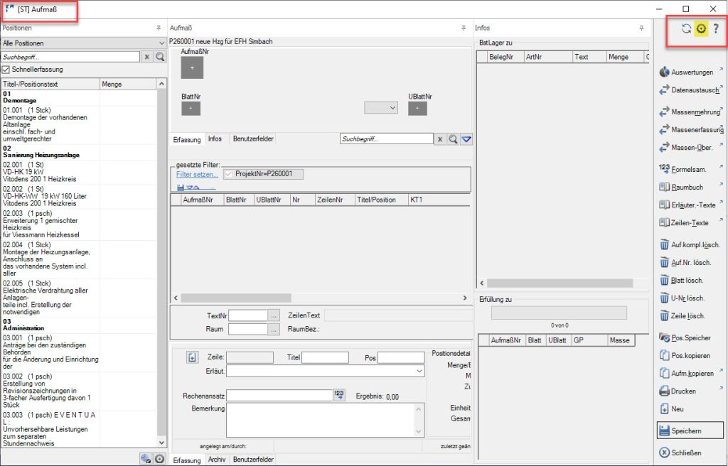
Task: Click calculator icon beside Rechenansatz field
Action: pyautogui.click(x=338, y=396)
